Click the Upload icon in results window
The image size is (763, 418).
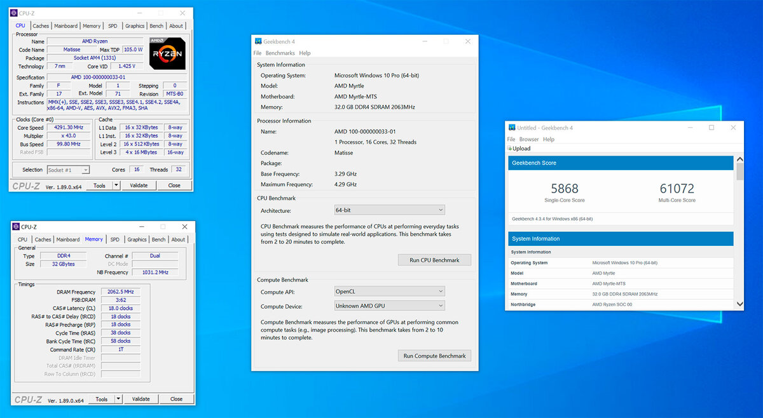pyautogui.click(x=509, y=149)
